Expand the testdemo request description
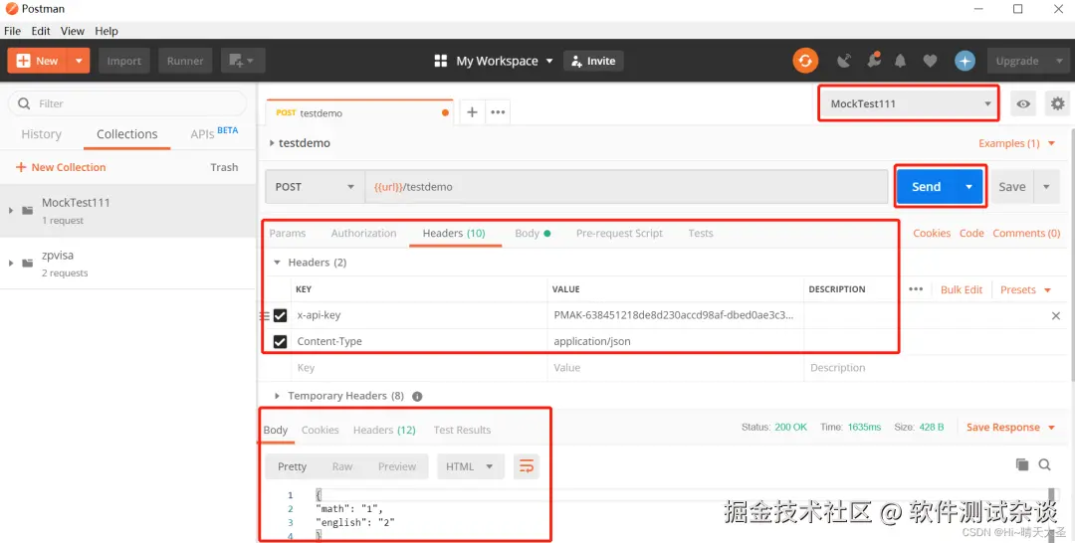1075x543 pixels. [x=272, y=143]
